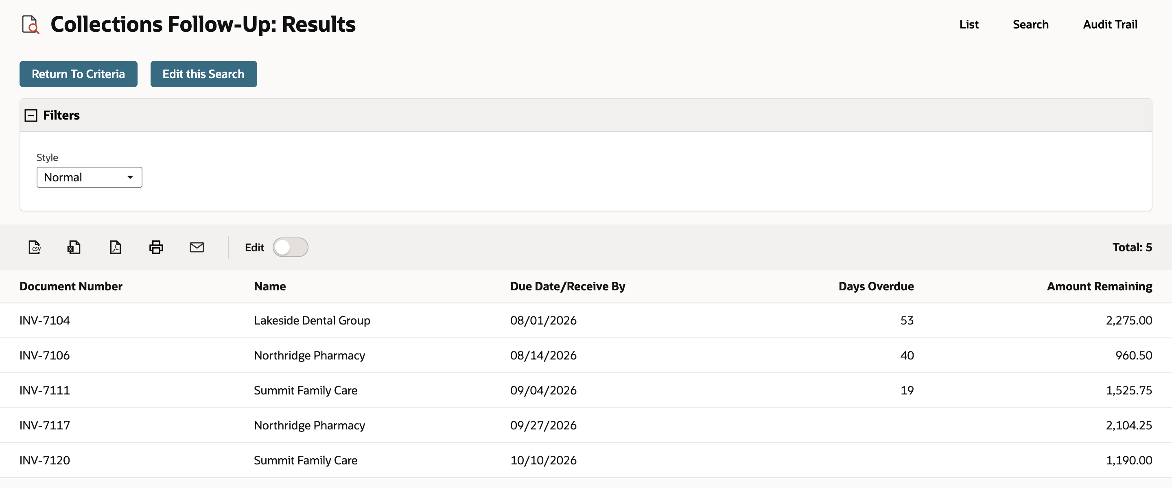Image resolution: width=1172 pixels, height=488 pixels.
Task: Open the Style dropdown set to Normal
Action: coord(89,177)
